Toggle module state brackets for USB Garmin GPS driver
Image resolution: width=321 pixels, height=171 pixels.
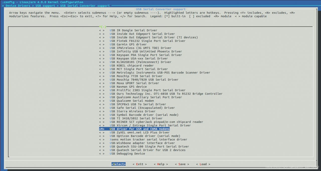[x=102, y=44]
